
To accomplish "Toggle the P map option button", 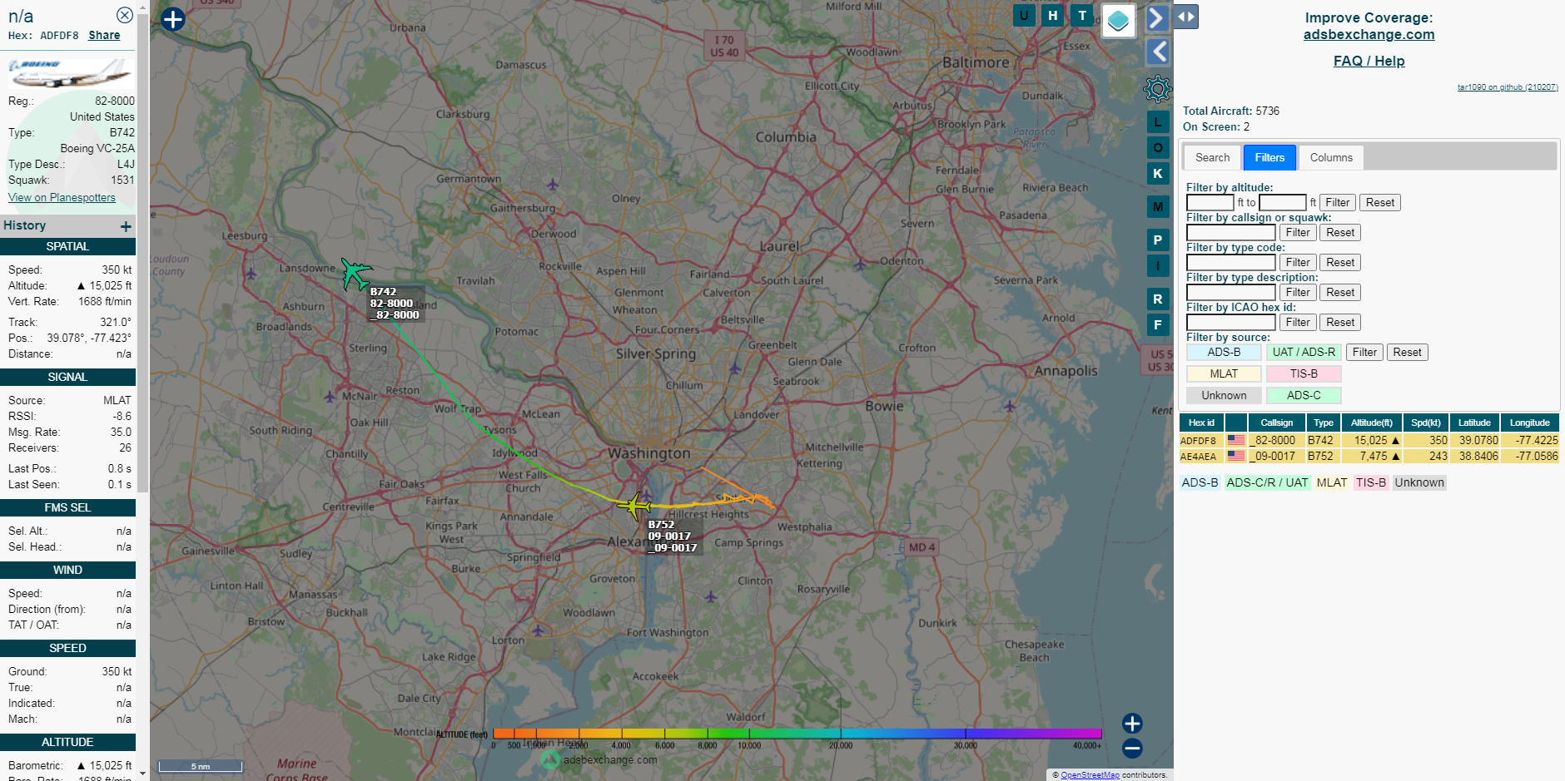I will [1158, 240].
